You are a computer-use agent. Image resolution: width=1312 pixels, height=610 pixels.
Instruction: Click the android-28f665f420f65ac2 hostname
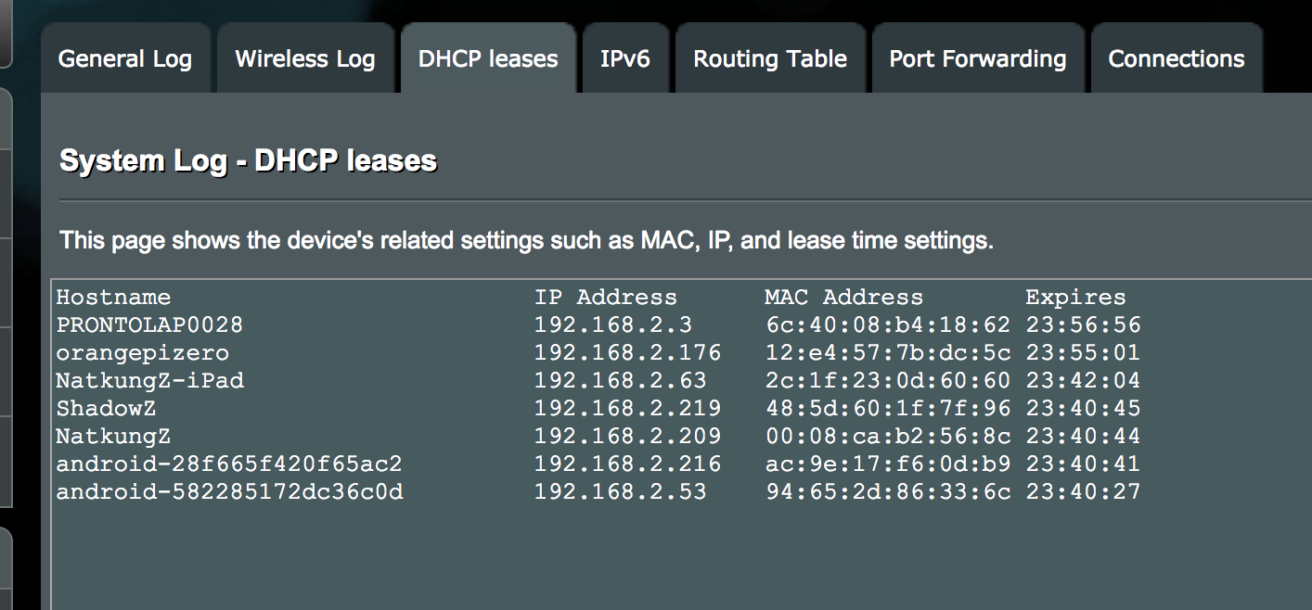[x=229, y=464]
